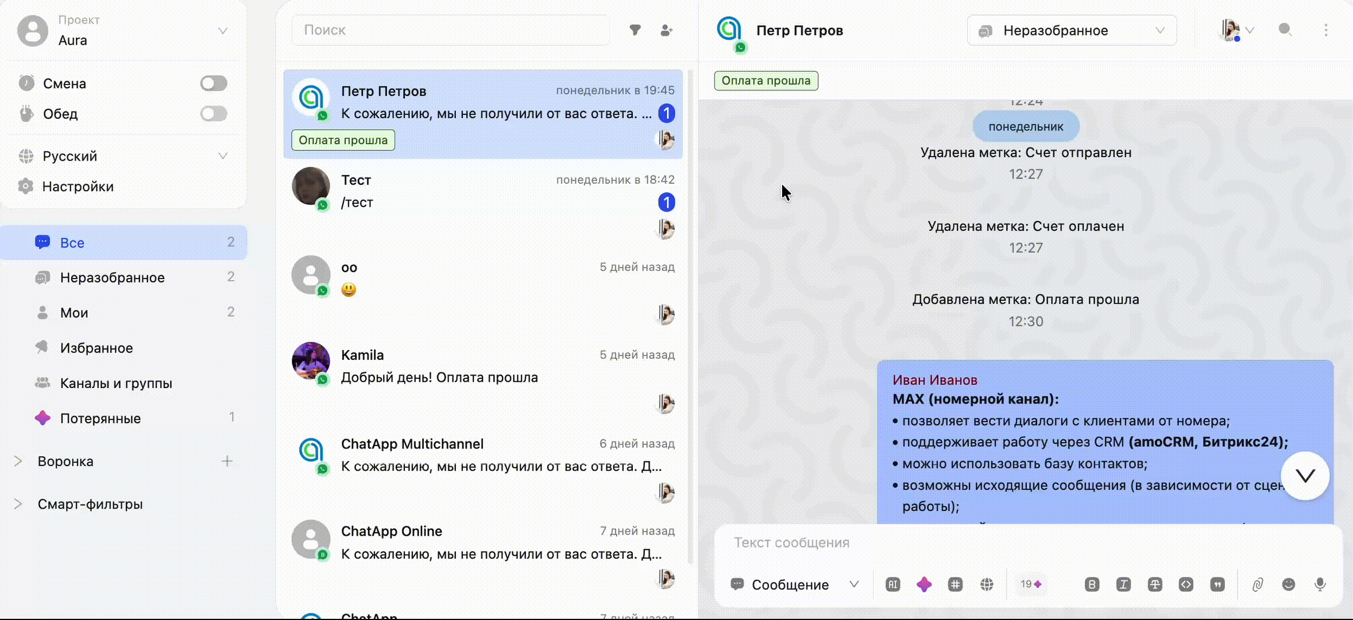This screenshot has width=1353, height=620.
Task: Click the add contact icon
Action: 666,30
